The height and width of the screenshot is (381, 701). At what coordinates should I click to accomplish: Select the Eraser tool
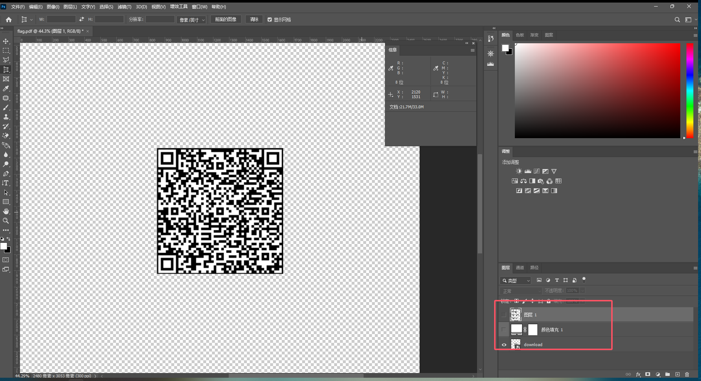click(6, 136)
